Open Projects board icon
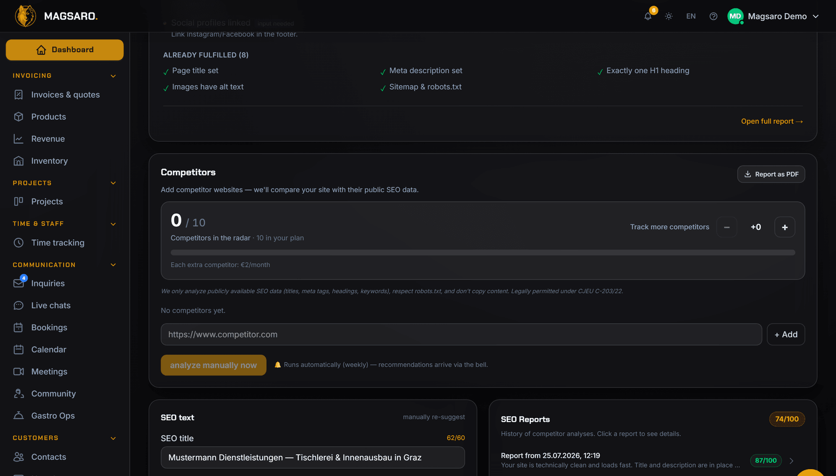836x476 pixels. [19, 201]
